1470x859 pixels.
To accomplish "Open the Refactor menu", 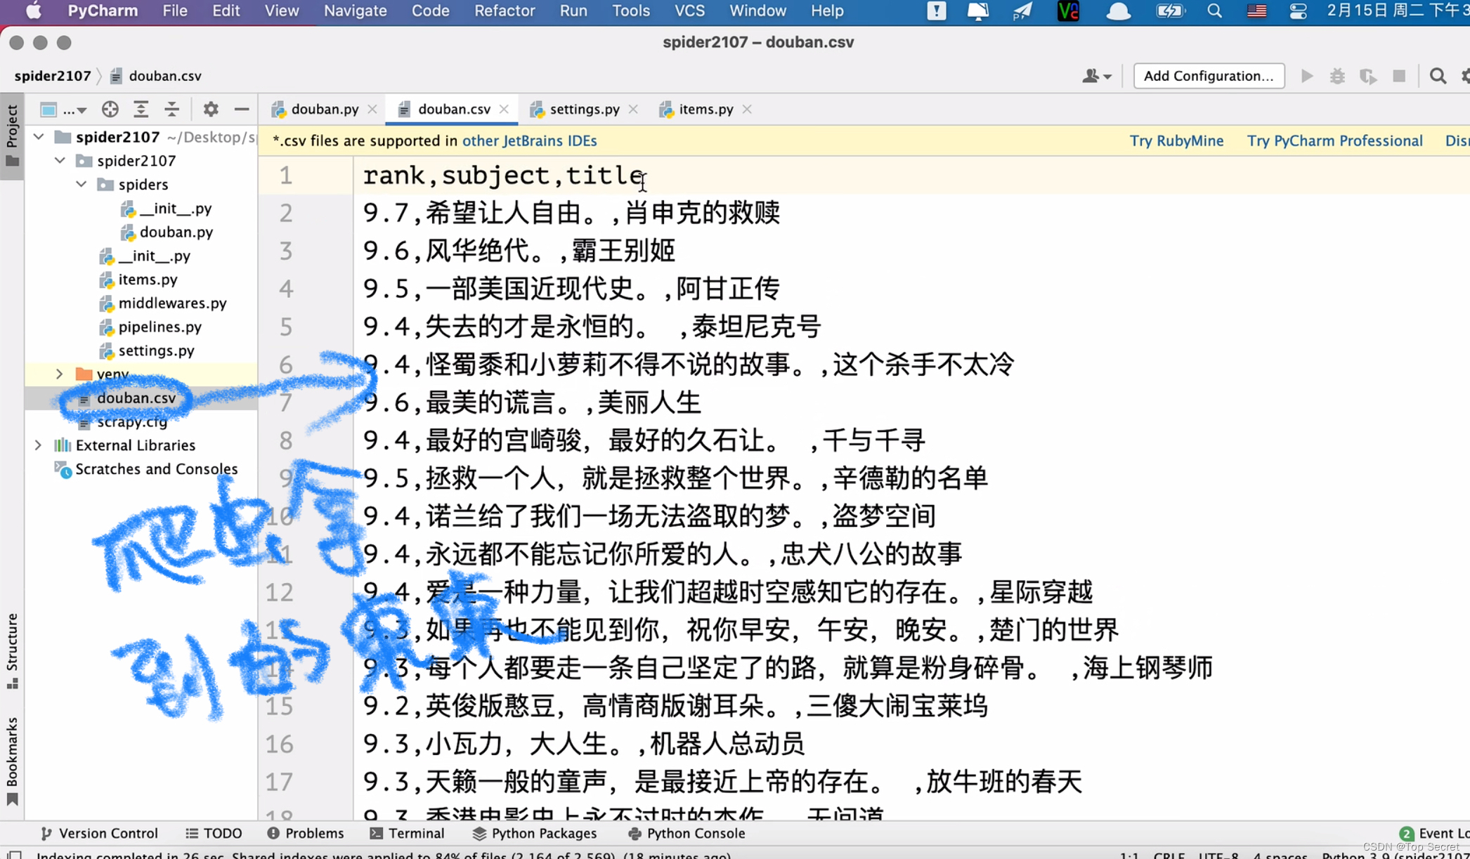I will [x=504, y=11].
